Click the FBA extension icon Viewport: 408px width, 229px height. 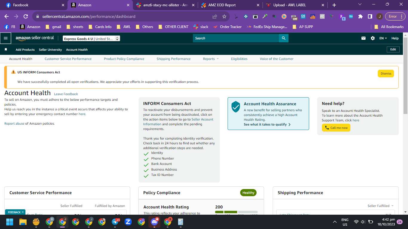(351, 16)
